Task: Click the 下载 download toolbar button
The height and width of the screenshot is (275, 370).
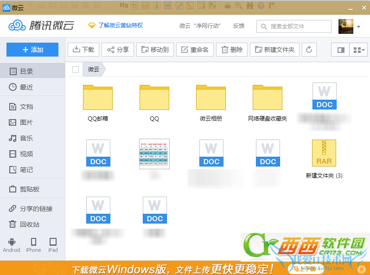Action: click(83, 50)
